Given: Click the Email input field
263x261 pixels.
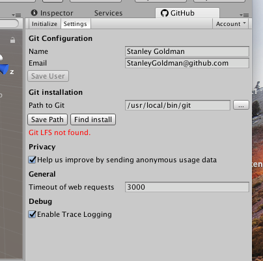Looking at the screenshot, I should (187, 63).
